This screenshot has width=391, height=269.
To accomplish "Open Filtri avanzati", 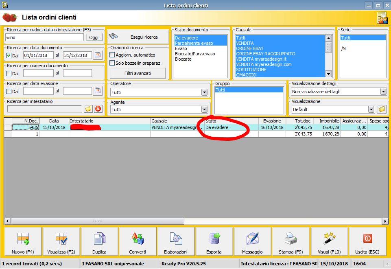I will (138, 73).
